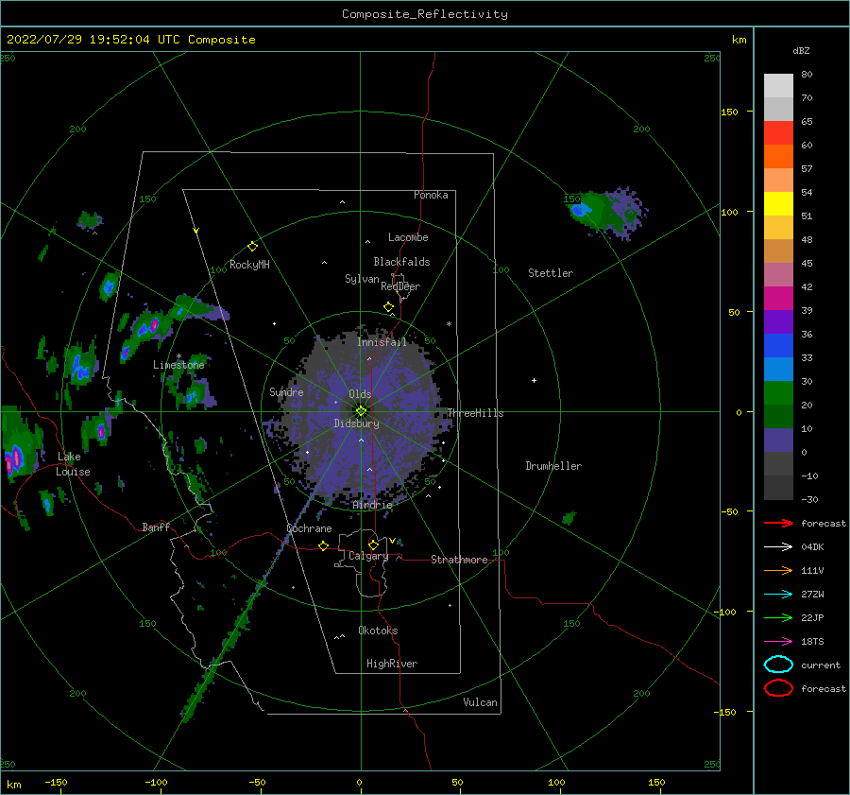Image resolution: width=850 pixels, height=795 pixels.
Task: Select the green 30 dBZ legend swatch
Action: 778,392
